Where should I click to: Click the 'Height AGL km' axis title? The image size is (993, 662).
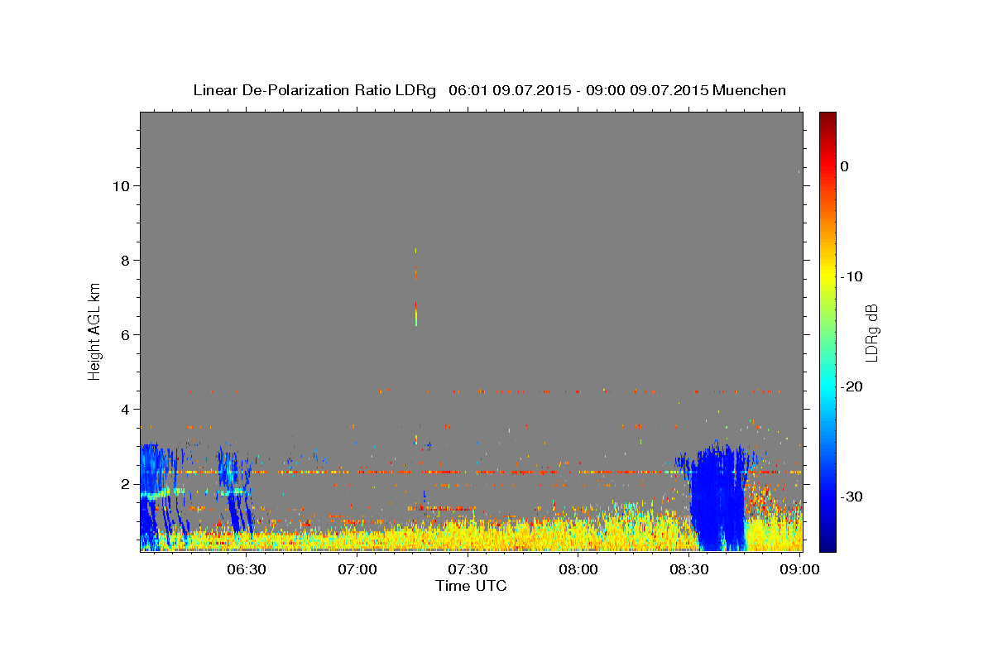click(x=95, y=331)
